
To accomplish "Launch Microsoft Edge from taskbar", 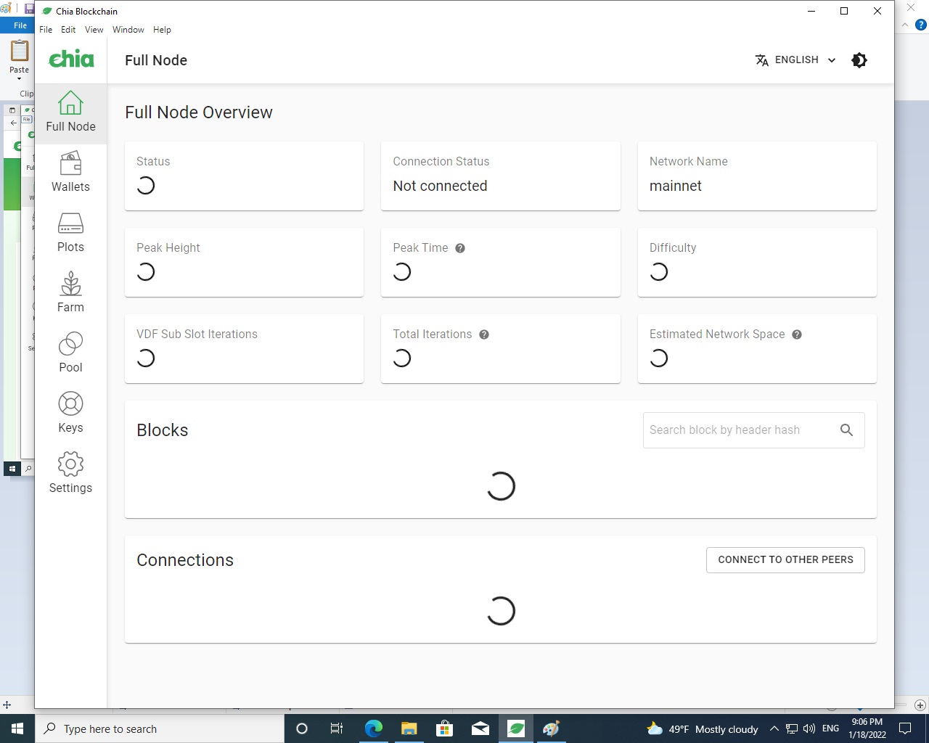I will (x=373, y=728).
